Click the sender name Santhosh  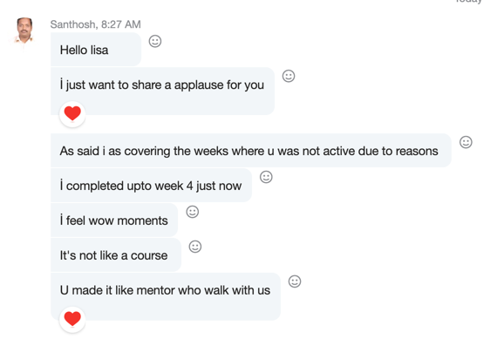[73, 24]
